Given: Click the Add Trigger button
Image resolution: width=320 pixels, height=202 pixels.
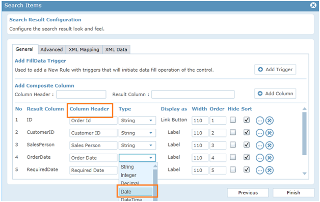Looking at the screenshot, I should tap(275, 70).
